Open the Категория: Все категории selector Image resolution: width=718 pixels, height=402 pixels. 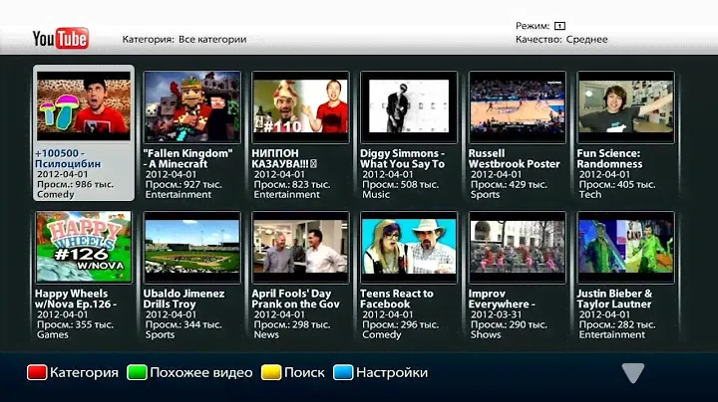[x=184, y=40]
